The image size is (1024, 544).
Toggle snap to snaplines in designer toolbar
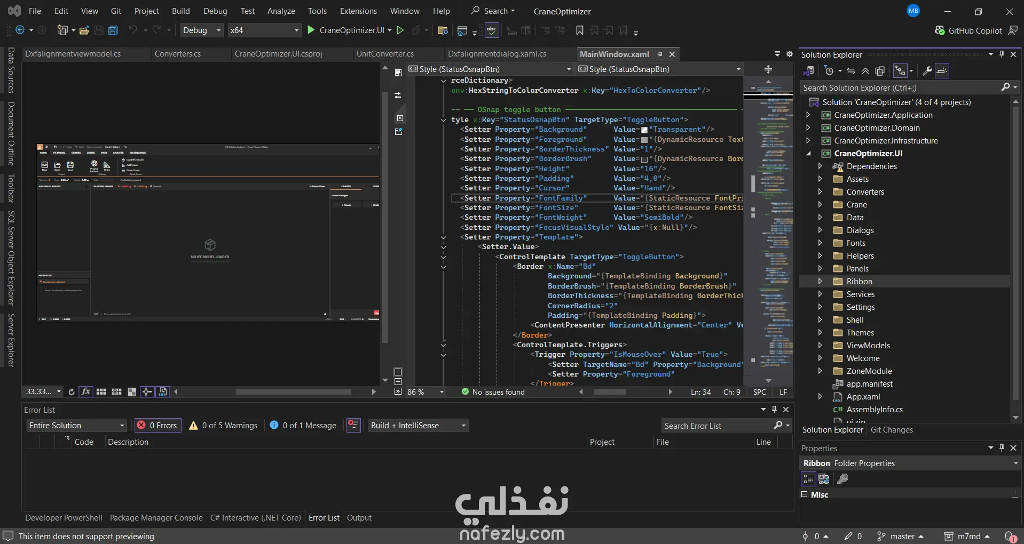(x=147, y=392)
